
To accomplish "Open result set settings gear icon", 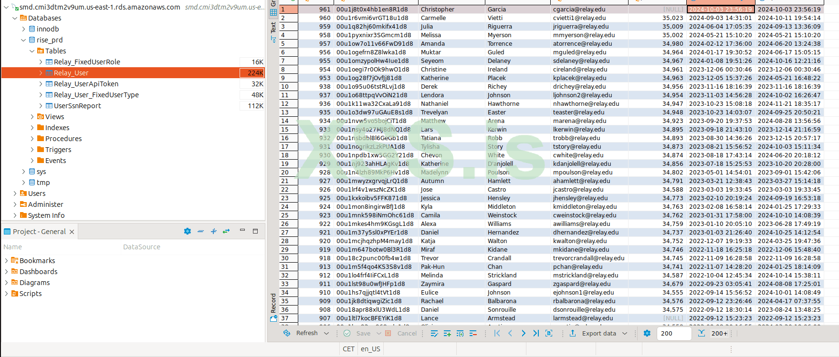I will [x=647, y=333].
